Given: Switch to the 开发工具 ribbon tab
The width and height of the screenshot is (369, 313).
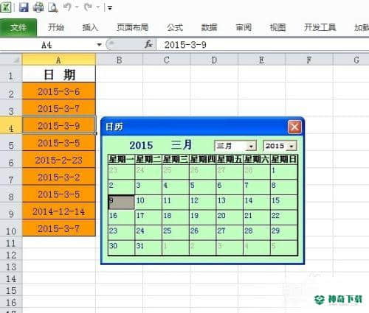Looking at the screenshot, I should 320,27.
